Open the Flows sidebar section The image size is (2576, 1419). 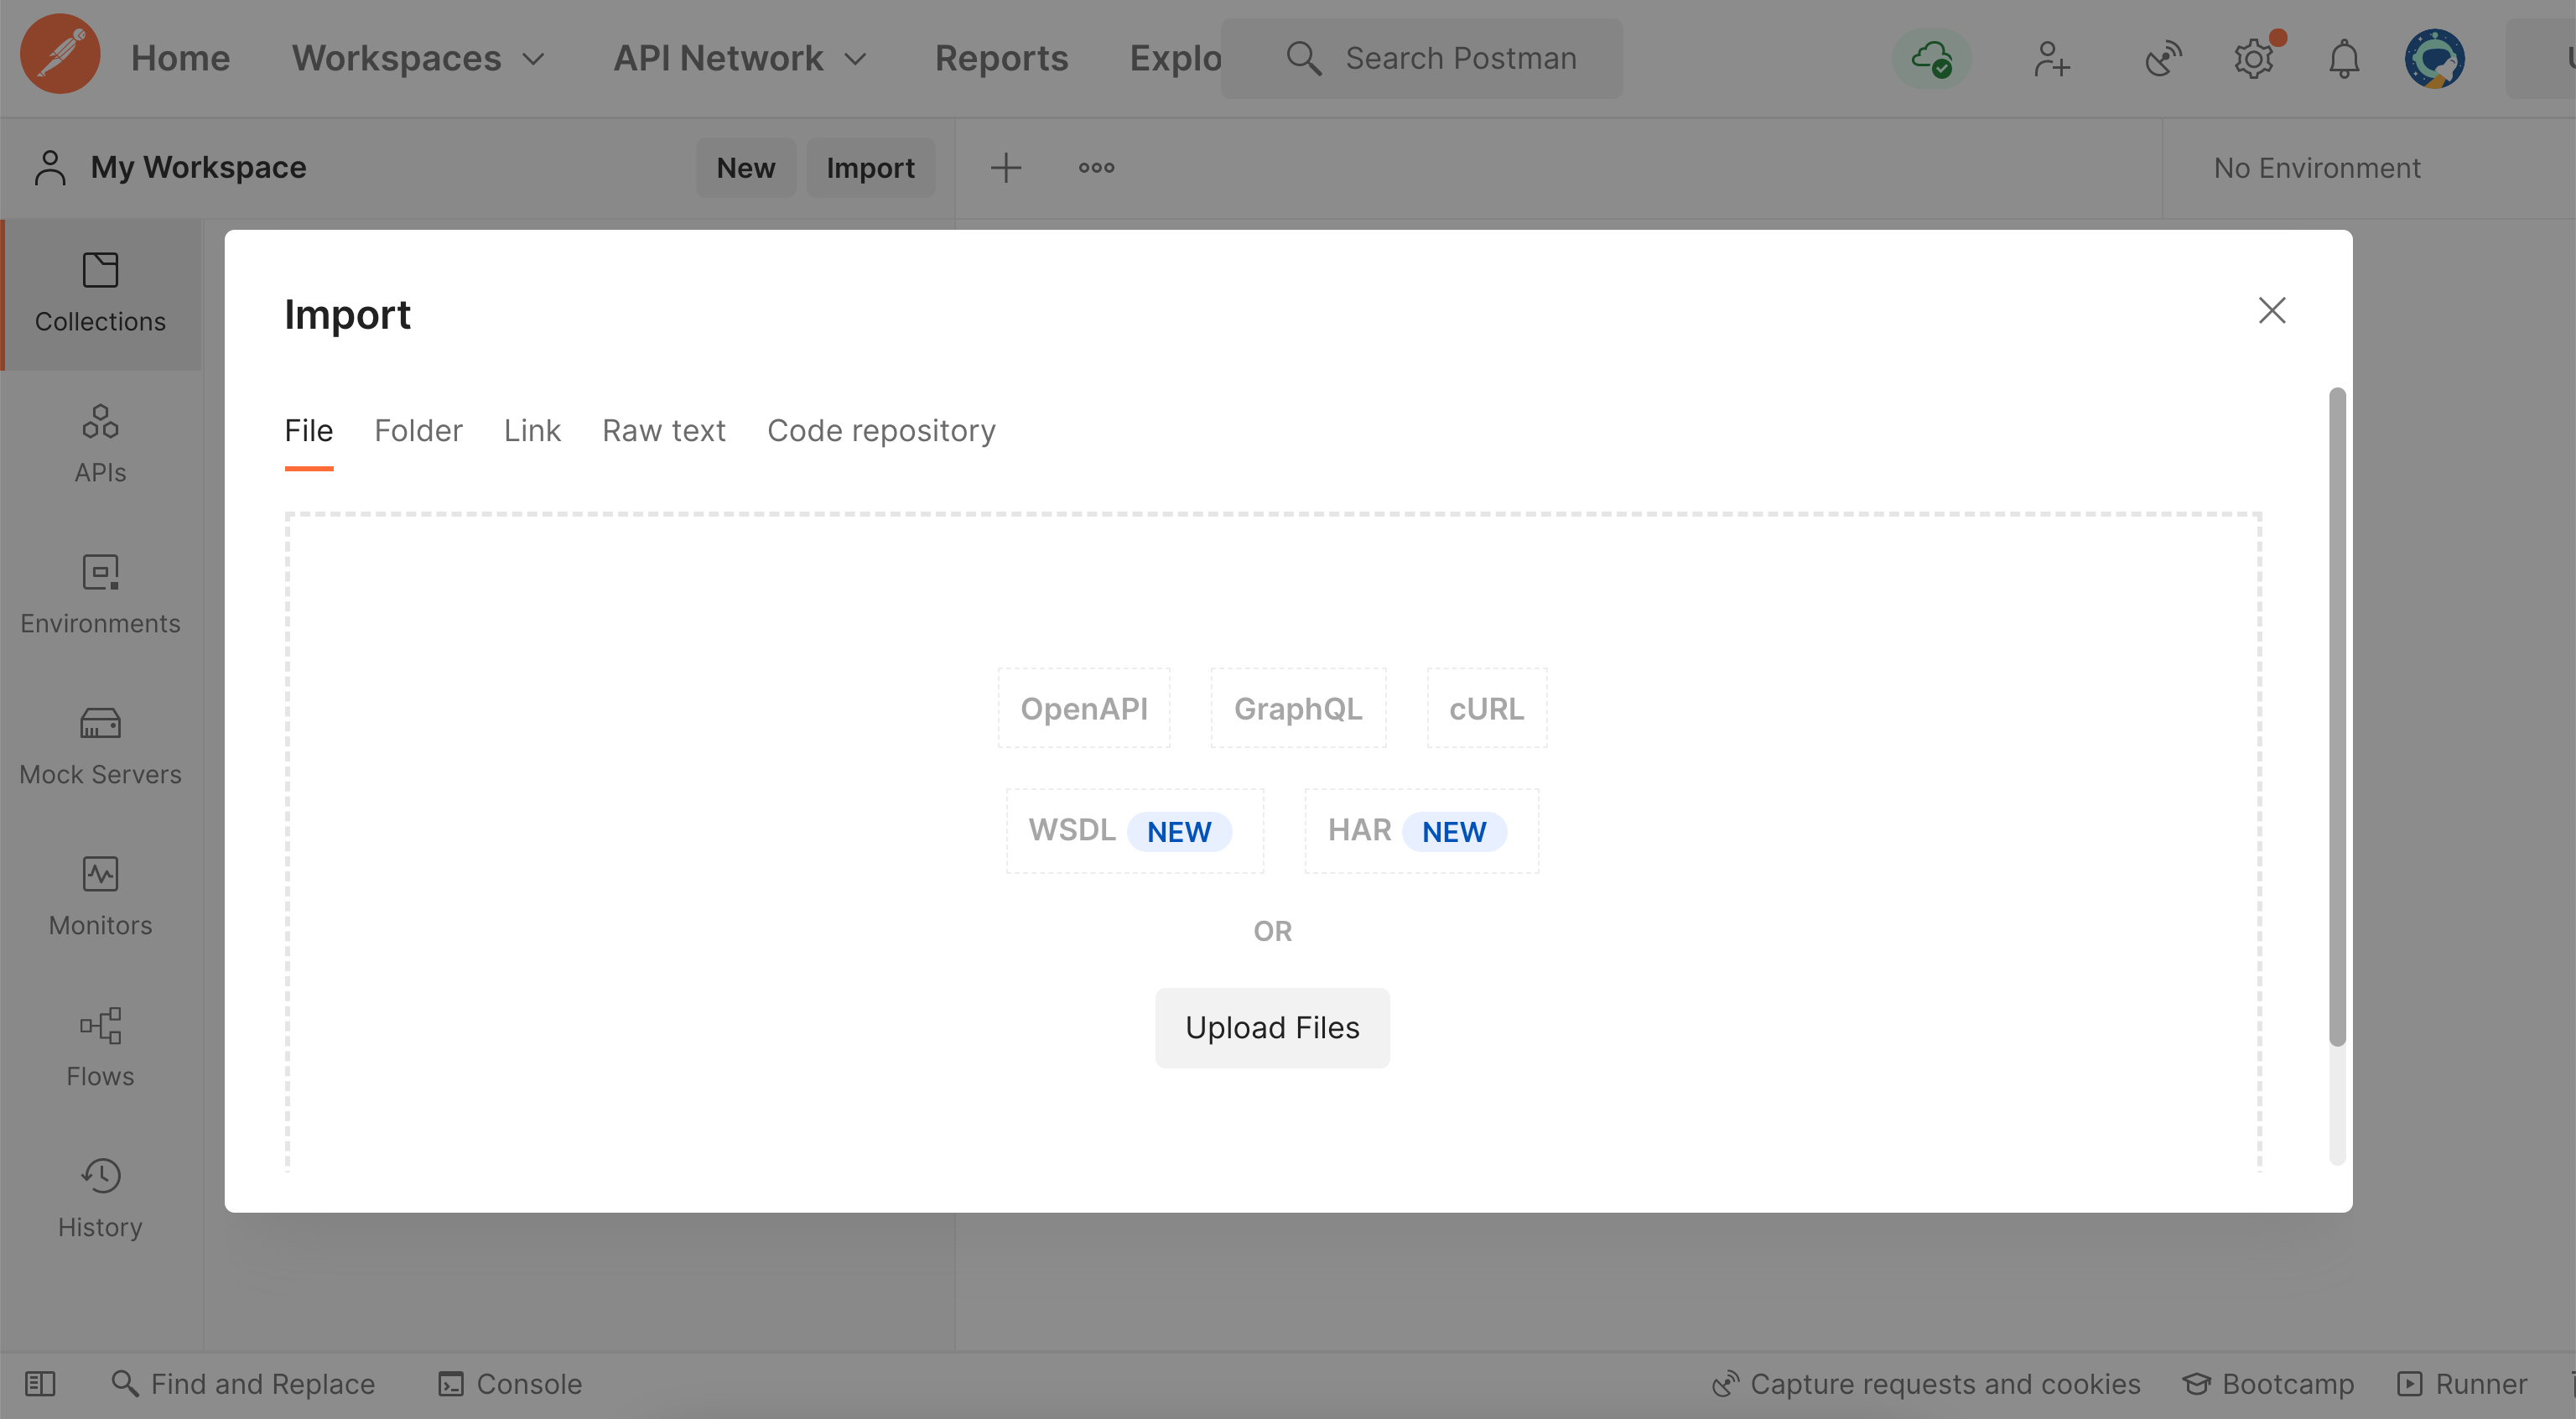[100, 1048]
